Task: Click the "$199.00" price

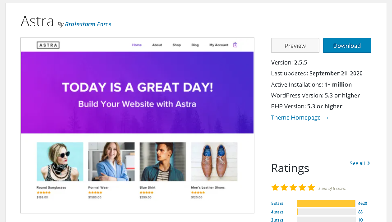Action: [x=42, y=197]
